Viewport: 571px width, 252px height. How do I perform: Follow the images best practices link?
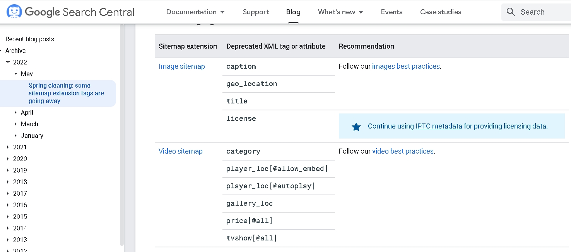[x=405, y=66]
